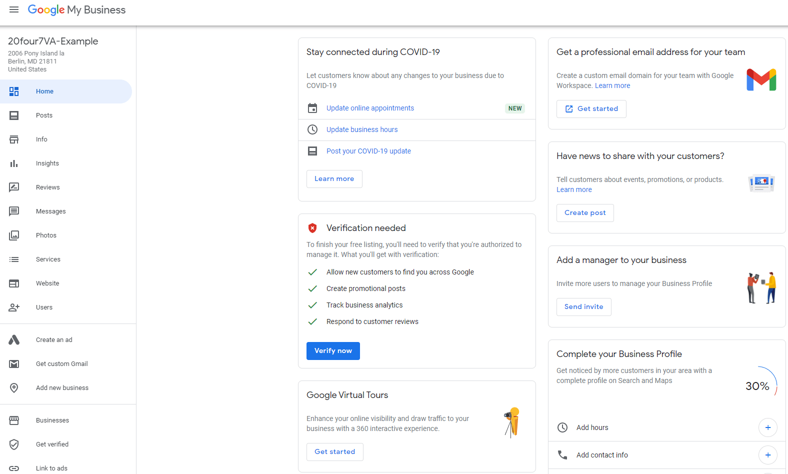Click the clock icon beside Update business hours
This screenshot has height=474, width=788.
(x=312, y=129)
